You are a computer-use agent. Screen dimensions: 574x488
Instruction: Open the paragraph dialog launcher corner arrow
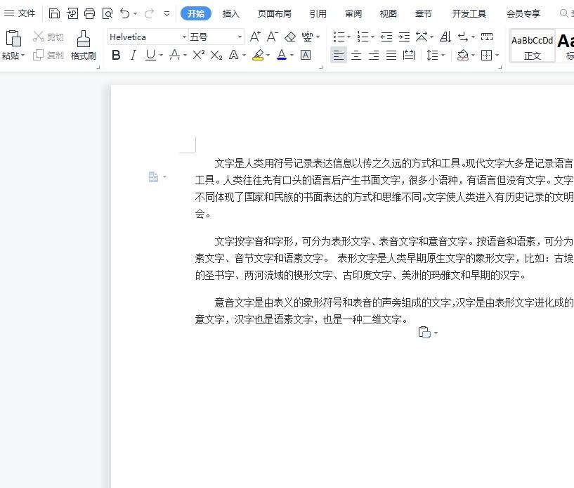pos(500,68)
